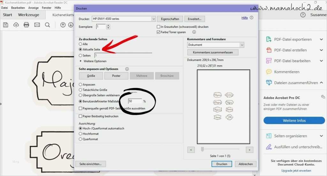The width and height of the screenshot is (327, 176).
Task: Click the Save icon in Acrobat toolbar
Action: (6, 25)
